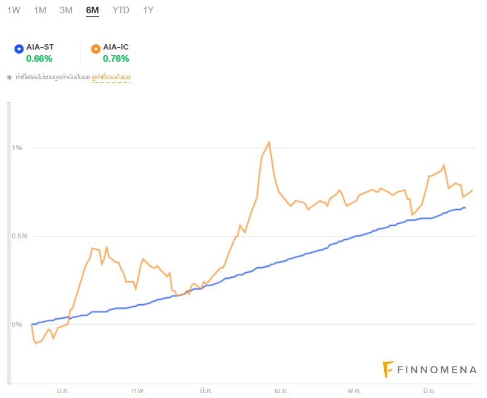Image resolution: width=487 pixels, height=398 pixels.
Task: Click the AIA-IC legend label
Action: (116, 47)
